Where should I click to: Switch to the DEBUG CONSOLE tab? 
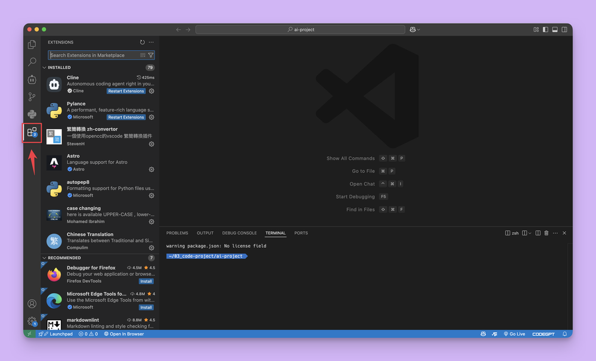coord(239,233)
